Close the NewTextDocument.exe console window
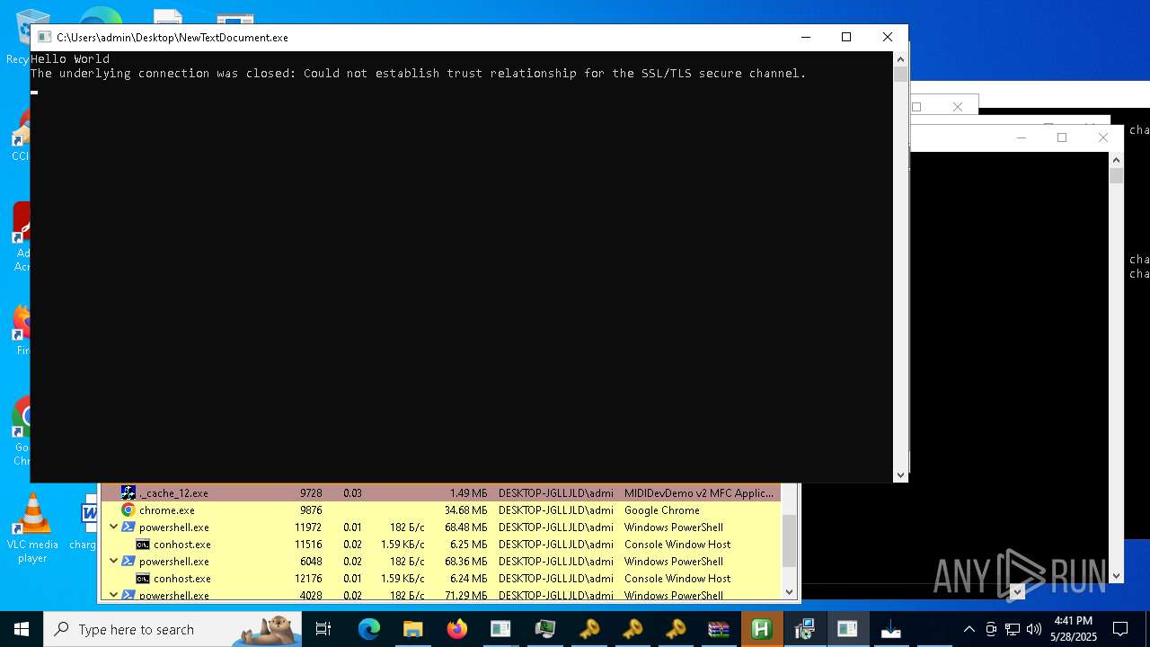This screenshot has height=647, width=1150. click(x=888, y=37)
